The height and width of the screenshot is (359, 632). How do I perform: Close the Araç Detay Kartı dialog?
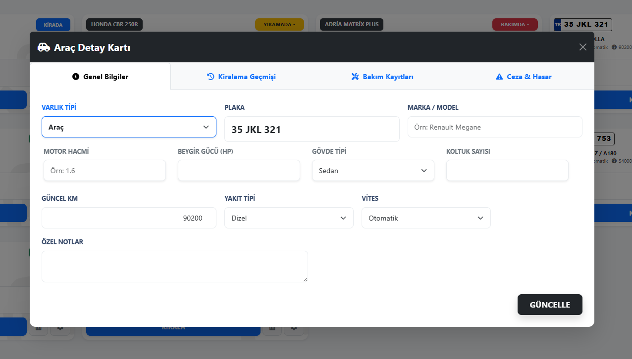[x=582, y=47]
